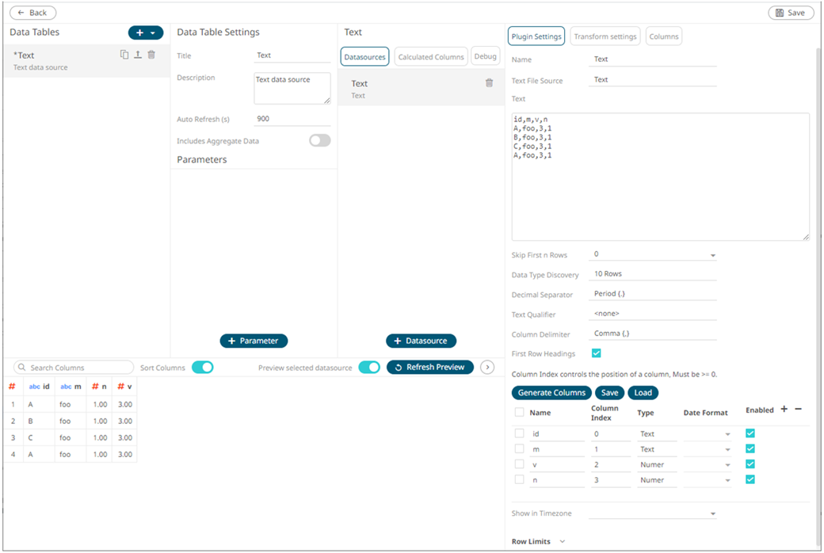Open the Calculated Columns tab
This screenshot has width=824, height=553.
pos(431,57)
